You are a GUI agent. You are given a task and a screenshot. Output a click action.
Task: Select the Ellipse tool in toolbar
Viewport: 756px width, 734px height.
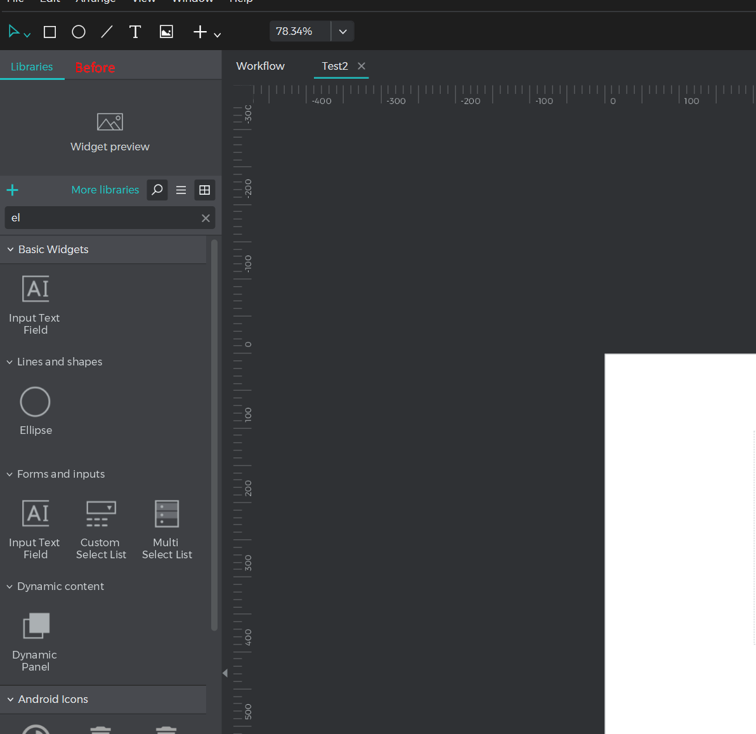pos(79,32)
